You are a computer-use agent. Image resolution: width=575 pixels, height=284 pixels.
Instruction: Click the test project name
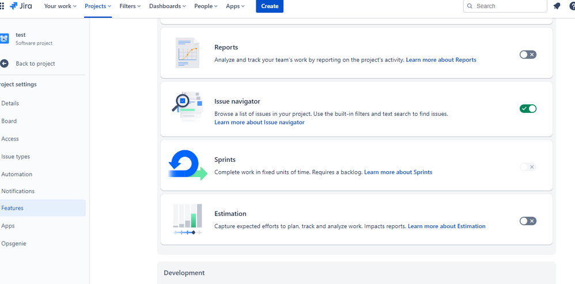click(21, 35)
